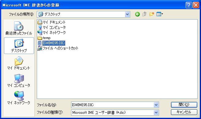The width and height of the screenshot is (201, 119).
Task: Open マイ ドキュメント in the places bar
Action: click(19, 63)
